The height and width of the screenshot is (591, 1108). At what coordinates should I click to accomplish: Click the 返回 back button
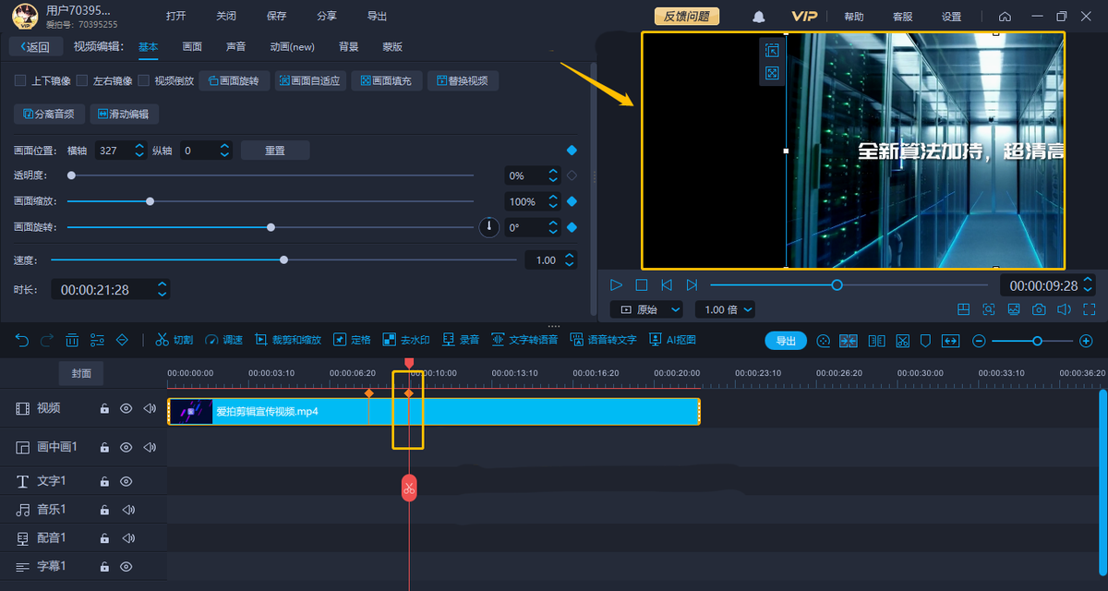coord(36,47)
